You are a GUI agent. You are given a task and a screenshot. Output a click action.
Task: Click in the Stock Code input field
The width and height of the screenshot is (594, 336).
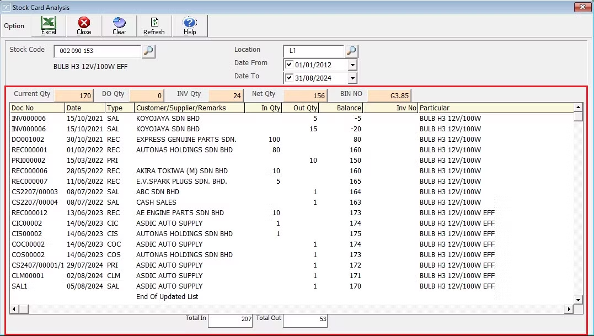tap(98, 51)
